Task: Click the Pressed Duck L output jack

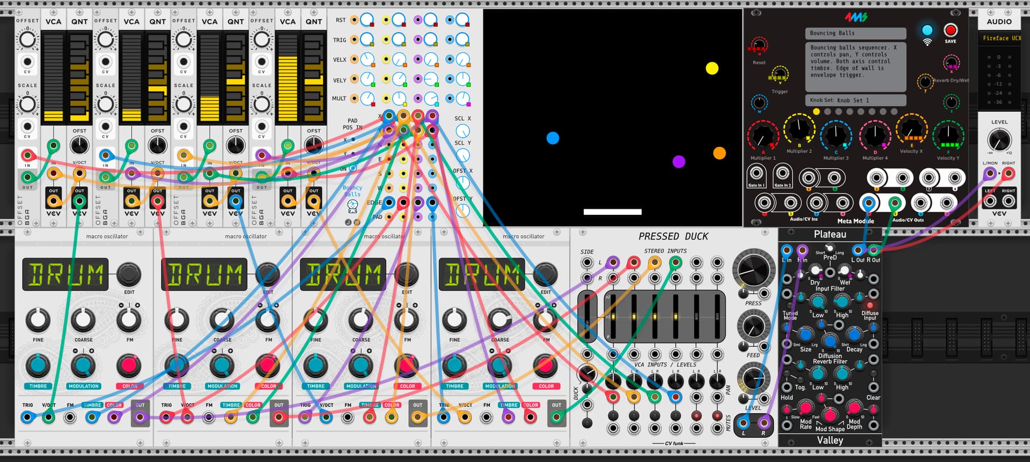Action: click(x=744, y=423)
